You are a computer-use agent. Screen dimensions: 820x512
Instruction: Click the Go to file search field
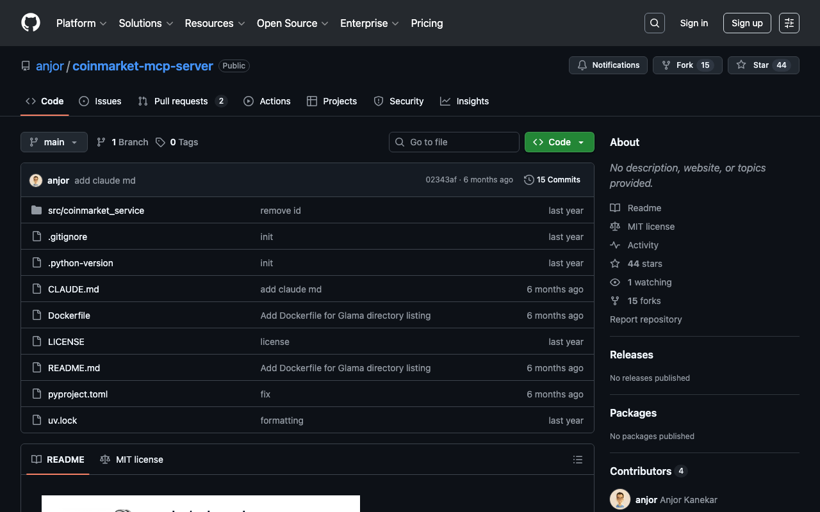[454, 142]
